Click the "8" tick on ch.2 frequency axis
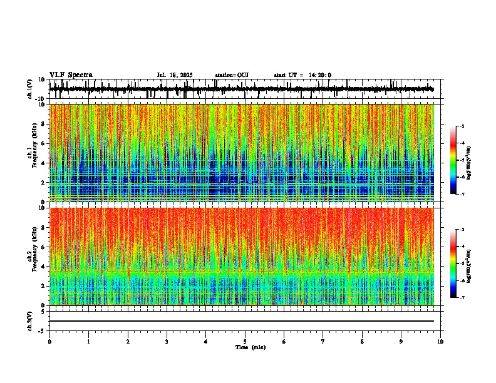The image size is (496, 383). pyautogui.click(x=44, y=227)
